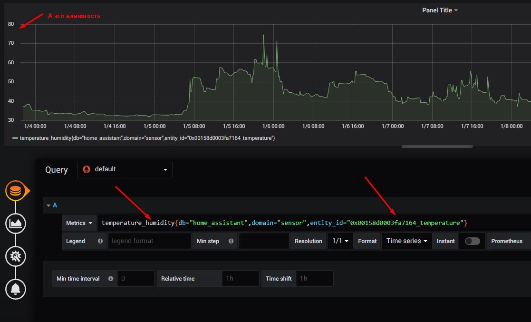The width and height of the screenshot is (531, 322).
Task: Open the Visualization chart tab icon
Action: tap(16, 224)
